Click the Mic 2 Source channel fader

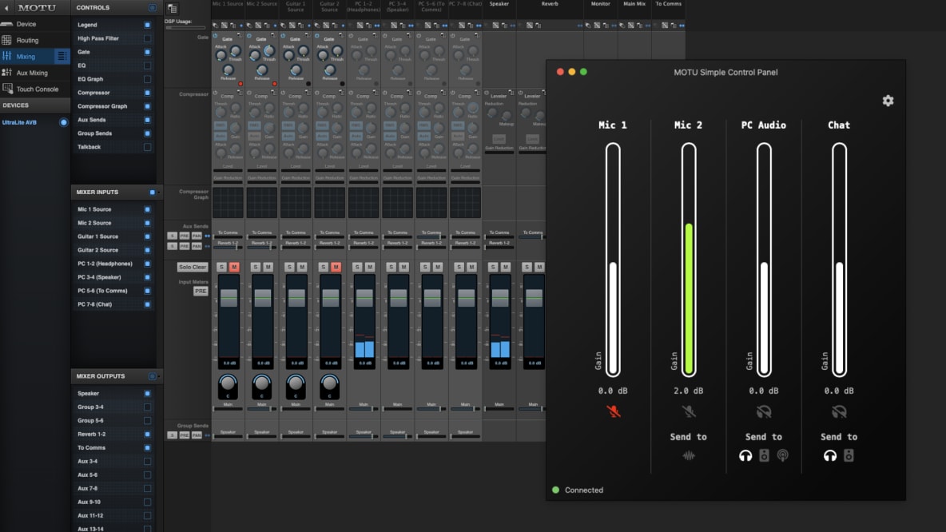(x=262, y=297)
